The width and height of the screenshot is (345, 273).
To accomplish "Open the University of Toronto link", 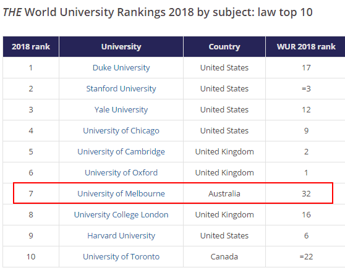I will (x=121, y=257).
